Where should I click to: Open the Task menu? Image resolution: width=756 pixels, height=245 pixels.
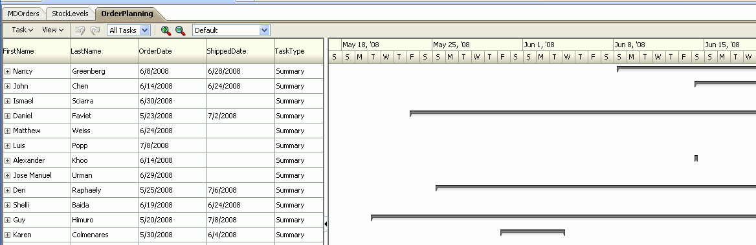tap(22, 30)
